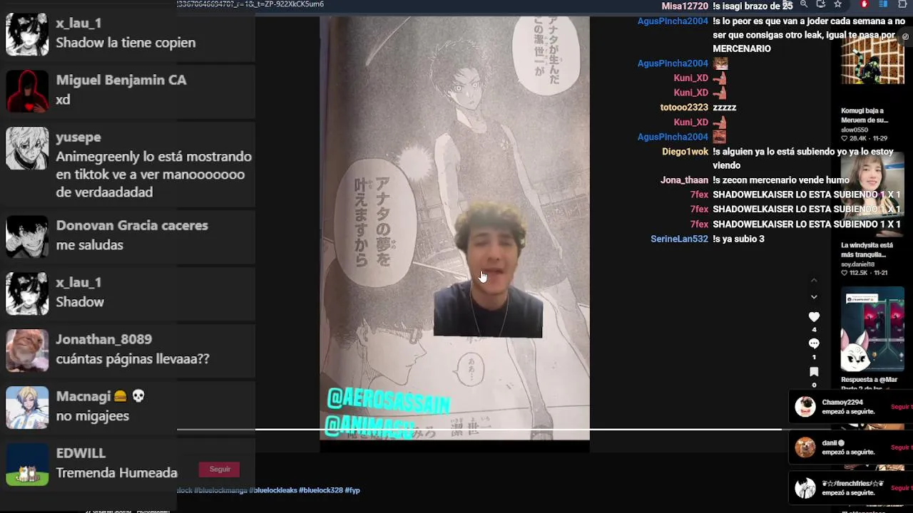Screen dimensions: 913x513
Task: Click Donovan Gracia caceres's avatar
Action: [x=27, y=237]
